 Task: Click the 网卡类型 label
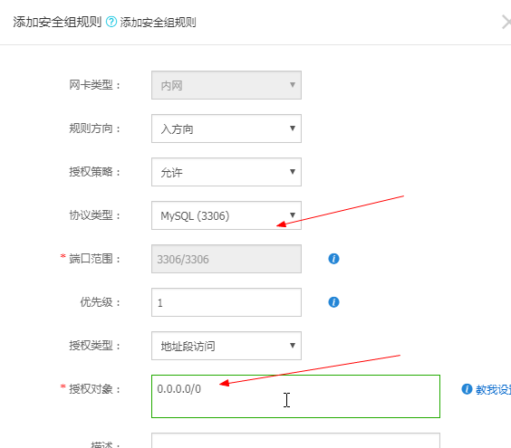(95, 85)
